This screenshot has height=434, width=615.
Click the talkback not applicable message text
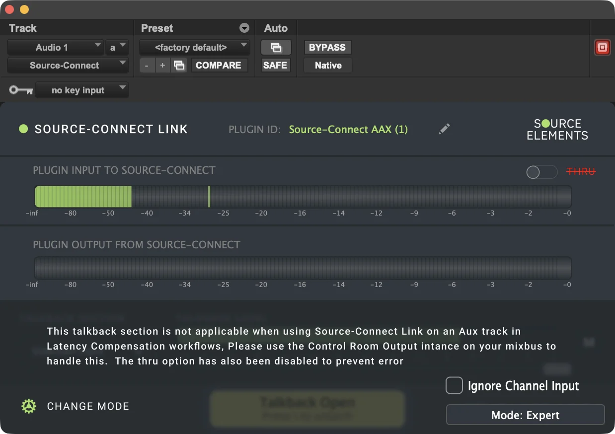tap(301, 346)
